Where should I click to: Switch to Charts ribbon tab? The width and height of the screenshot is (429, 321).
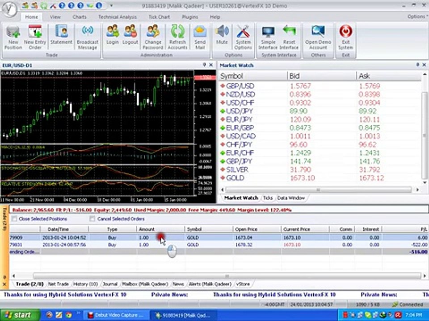coord(80,17)
